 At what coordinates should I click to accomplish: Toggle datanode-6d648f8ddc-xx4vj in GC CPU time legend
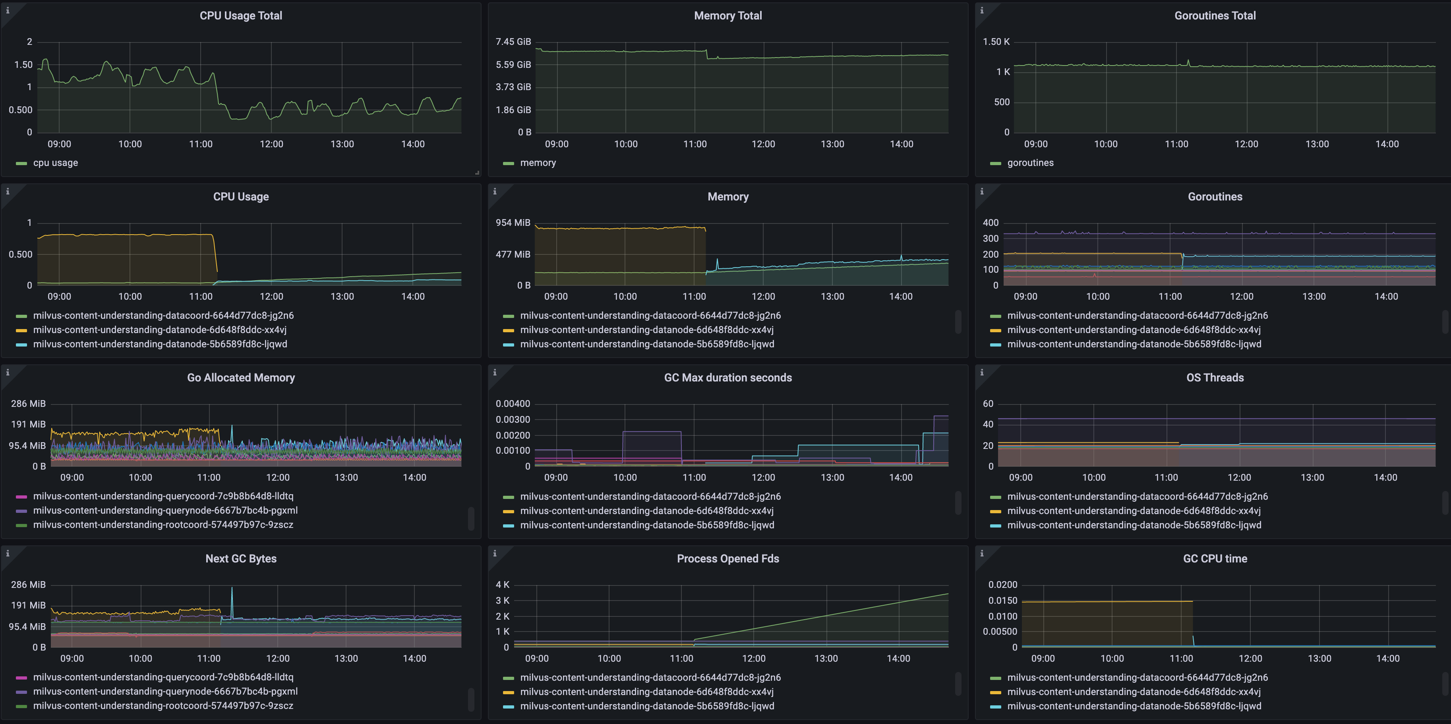point(1134,692)
